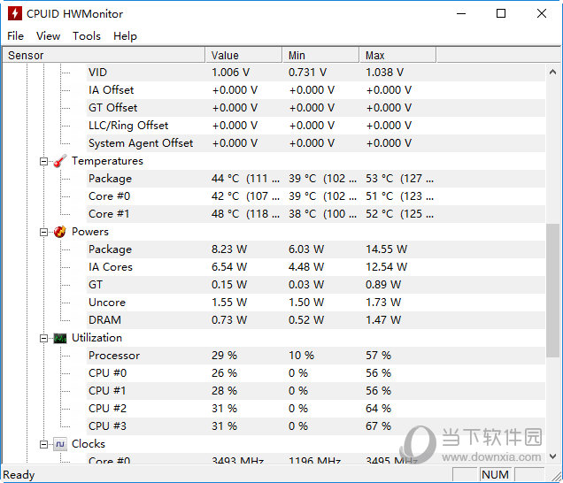Screen dimensions: 563x483
Task: Click the 0.731 V minimum VID value
Action: (308, 73)
